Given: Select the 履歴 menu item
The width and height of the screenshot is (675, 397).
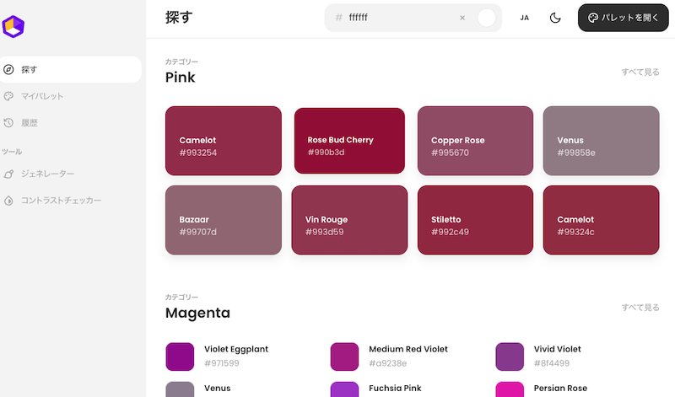Looking at the screenshot, I should (x=30, y=123).
